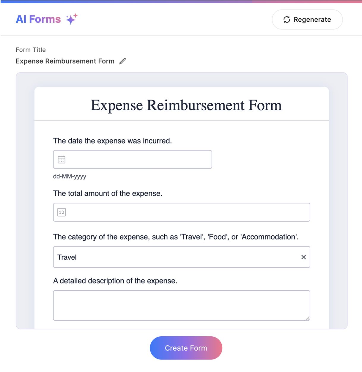Click the "category of the expense" label
Viewport: 362px width, 372px height.
[x=176, y=237]
